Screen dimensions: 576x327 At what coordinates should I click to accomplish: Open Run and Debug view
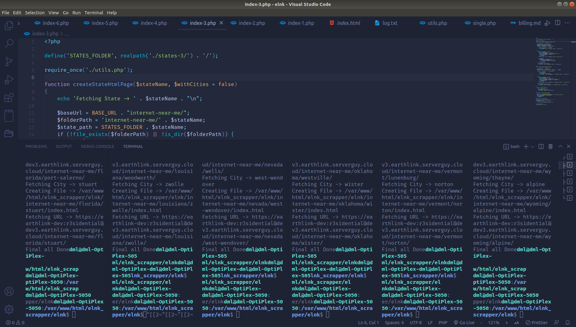[x=9, y=80]
